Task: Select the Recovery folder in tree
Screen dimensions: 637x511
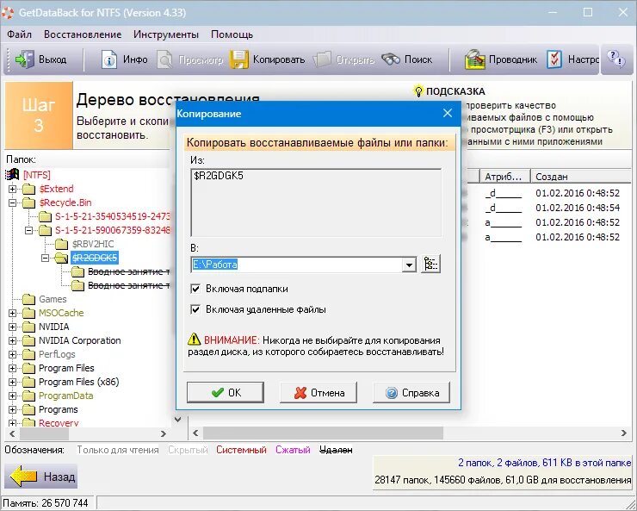Action: (59, 423)
